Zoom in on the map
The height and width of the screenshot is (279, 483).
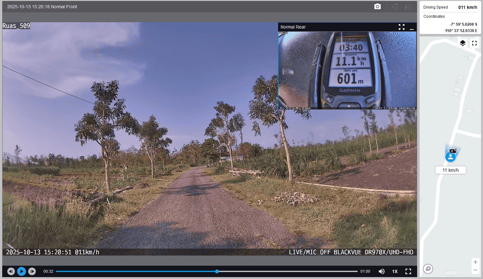coord(475,262)
